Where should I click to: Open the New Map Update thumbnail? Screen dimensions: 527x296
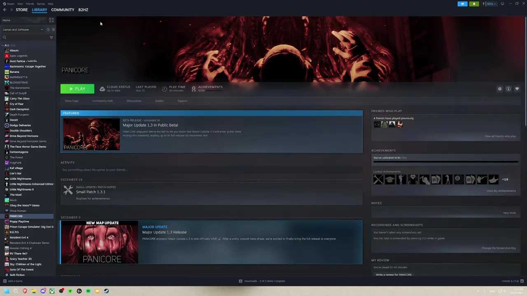[99, 242]
